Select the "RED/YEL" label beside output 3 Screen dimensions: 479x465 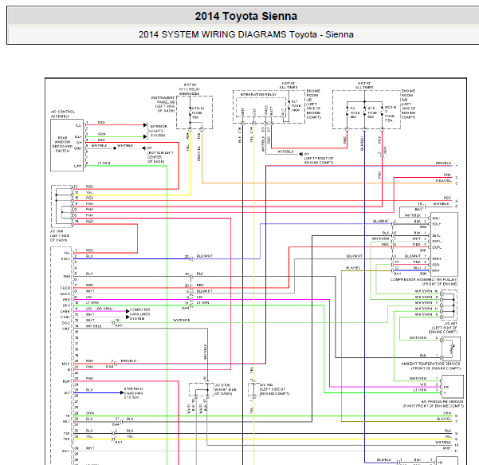[444, 181]
